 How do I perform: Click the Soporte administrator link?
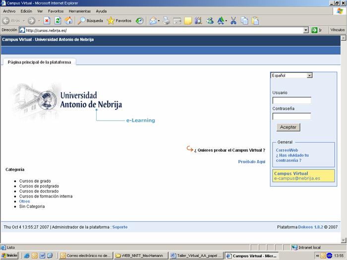[x=120, y=227]
